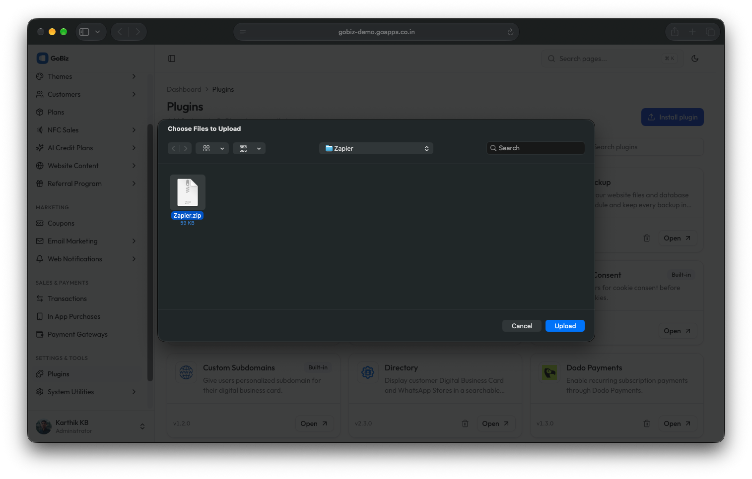Toggle the GoBiz sidebar panel icon

coord(172,59)
